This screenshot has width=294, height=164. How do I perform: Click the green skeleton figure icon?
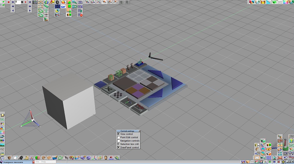pos(46,11)
